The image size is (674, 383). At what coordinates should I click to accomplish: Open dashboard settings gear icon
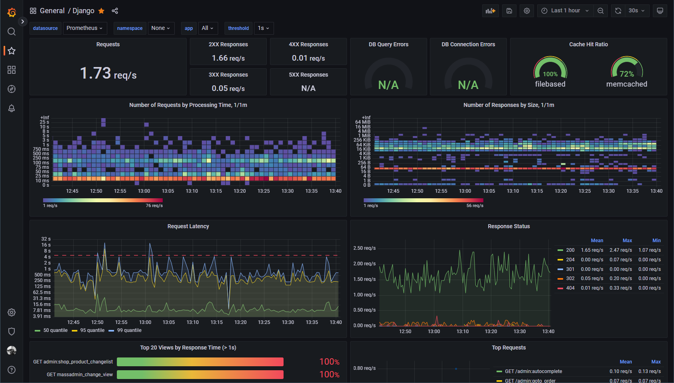pyautogui.click(x=527, y=11)
